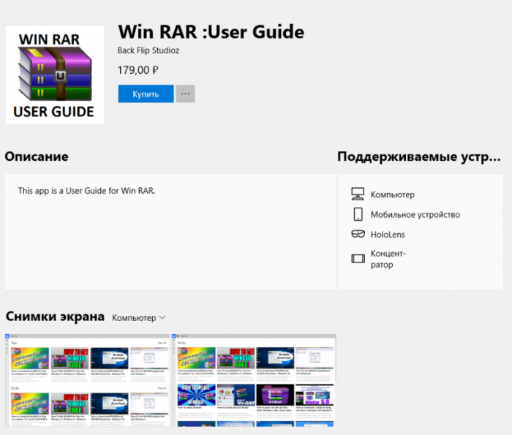The height and width of the screenshot is (435, 512).
Task: Expand the Компьютер screenshots device dropdown
Action: 139,318
